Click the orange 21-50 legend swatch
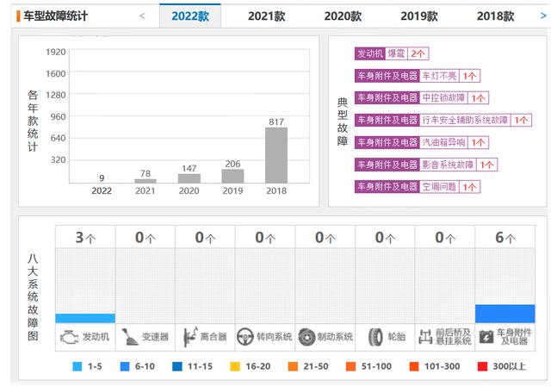 coord(293,366)
